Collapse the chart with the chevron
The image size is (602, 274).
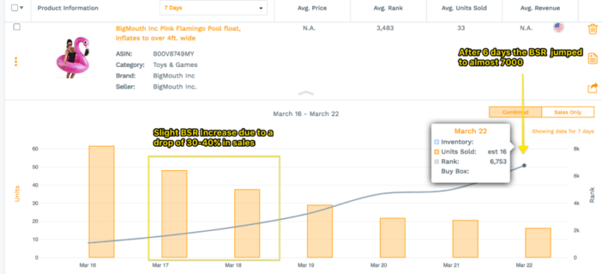pos(306,93)
